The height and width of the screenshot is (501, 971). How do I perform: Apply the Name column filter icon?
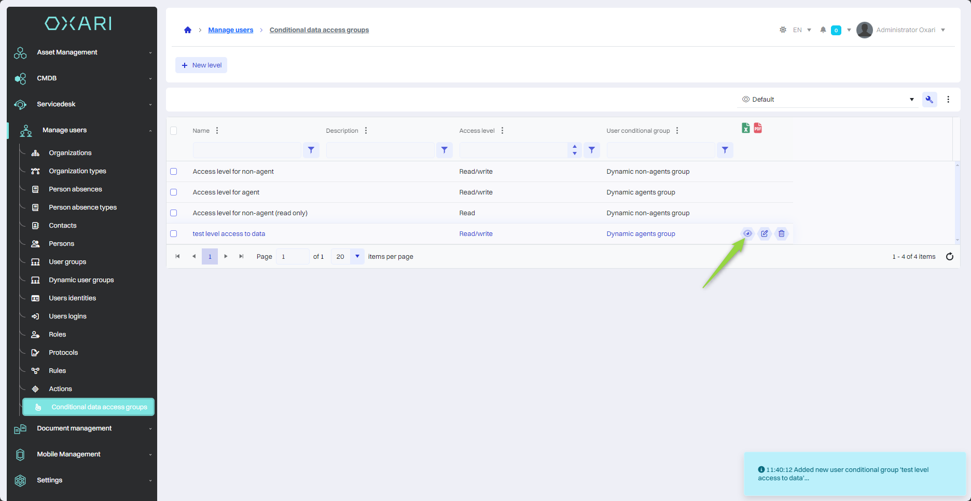coord(311,150)
